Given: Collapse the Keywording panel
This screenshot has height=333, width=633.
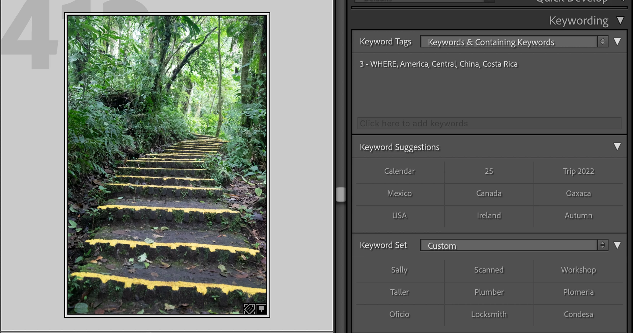Looking at the screenshot, I should pyautogui.click(x=620, y=20).
